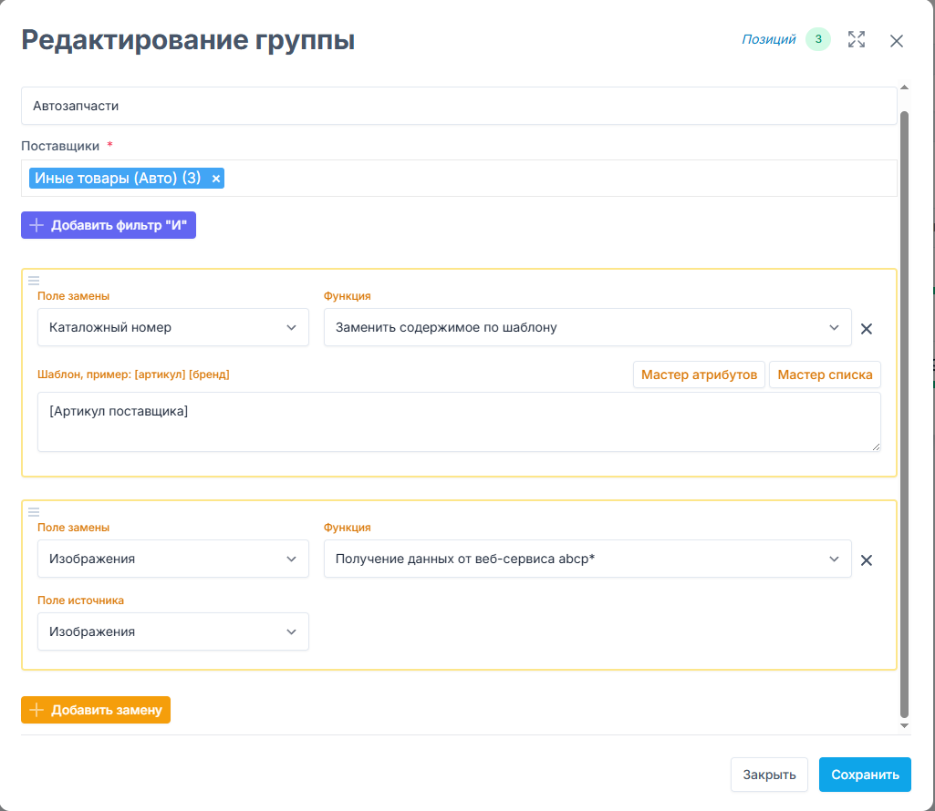Click the fullscreen expand icon in header
935x811 pixels.
[856, 40]
